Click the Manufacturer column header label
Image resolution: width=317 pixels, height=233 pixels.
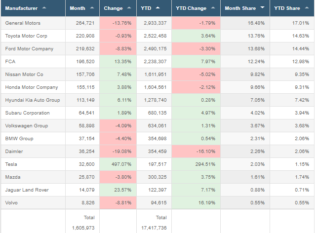21,8
